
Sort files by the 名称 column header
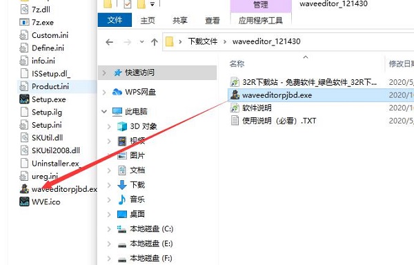237,63
